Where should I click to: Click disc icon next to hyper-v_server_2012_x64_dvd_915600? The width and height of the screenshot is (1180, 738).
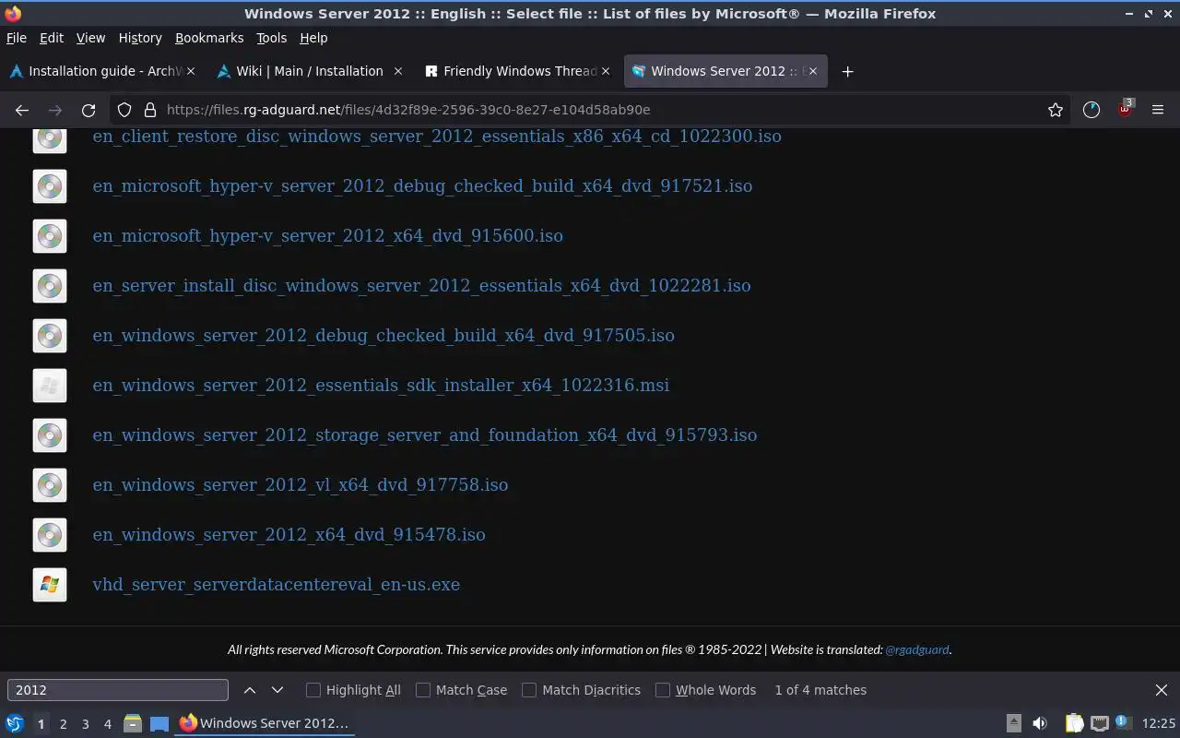pos(50,236)
